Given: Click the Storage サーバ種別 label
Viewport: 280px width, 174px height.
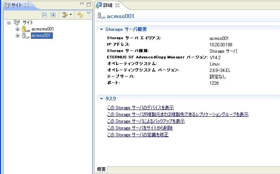Looking at the screenshot, I should (x=128, y=51).
